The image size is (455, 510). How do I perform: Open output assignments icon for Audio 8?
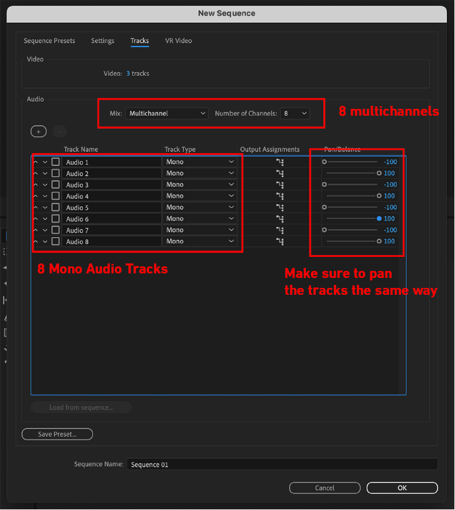click(x=280, y=241)
